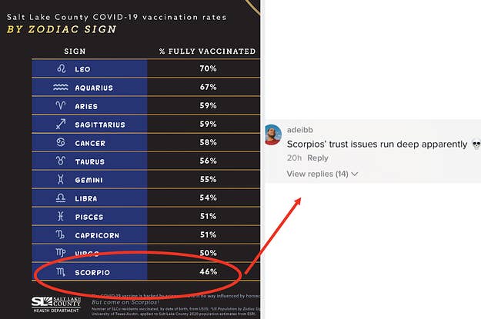Click the Cancer zodiac symbol
Image resolution: width=481 pixels, height=319 pixels.
[61, 142]
